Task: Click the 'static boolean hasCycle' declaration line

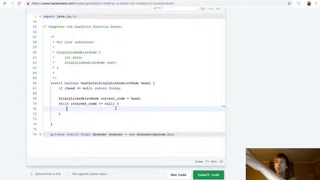Action: point(102,83)
